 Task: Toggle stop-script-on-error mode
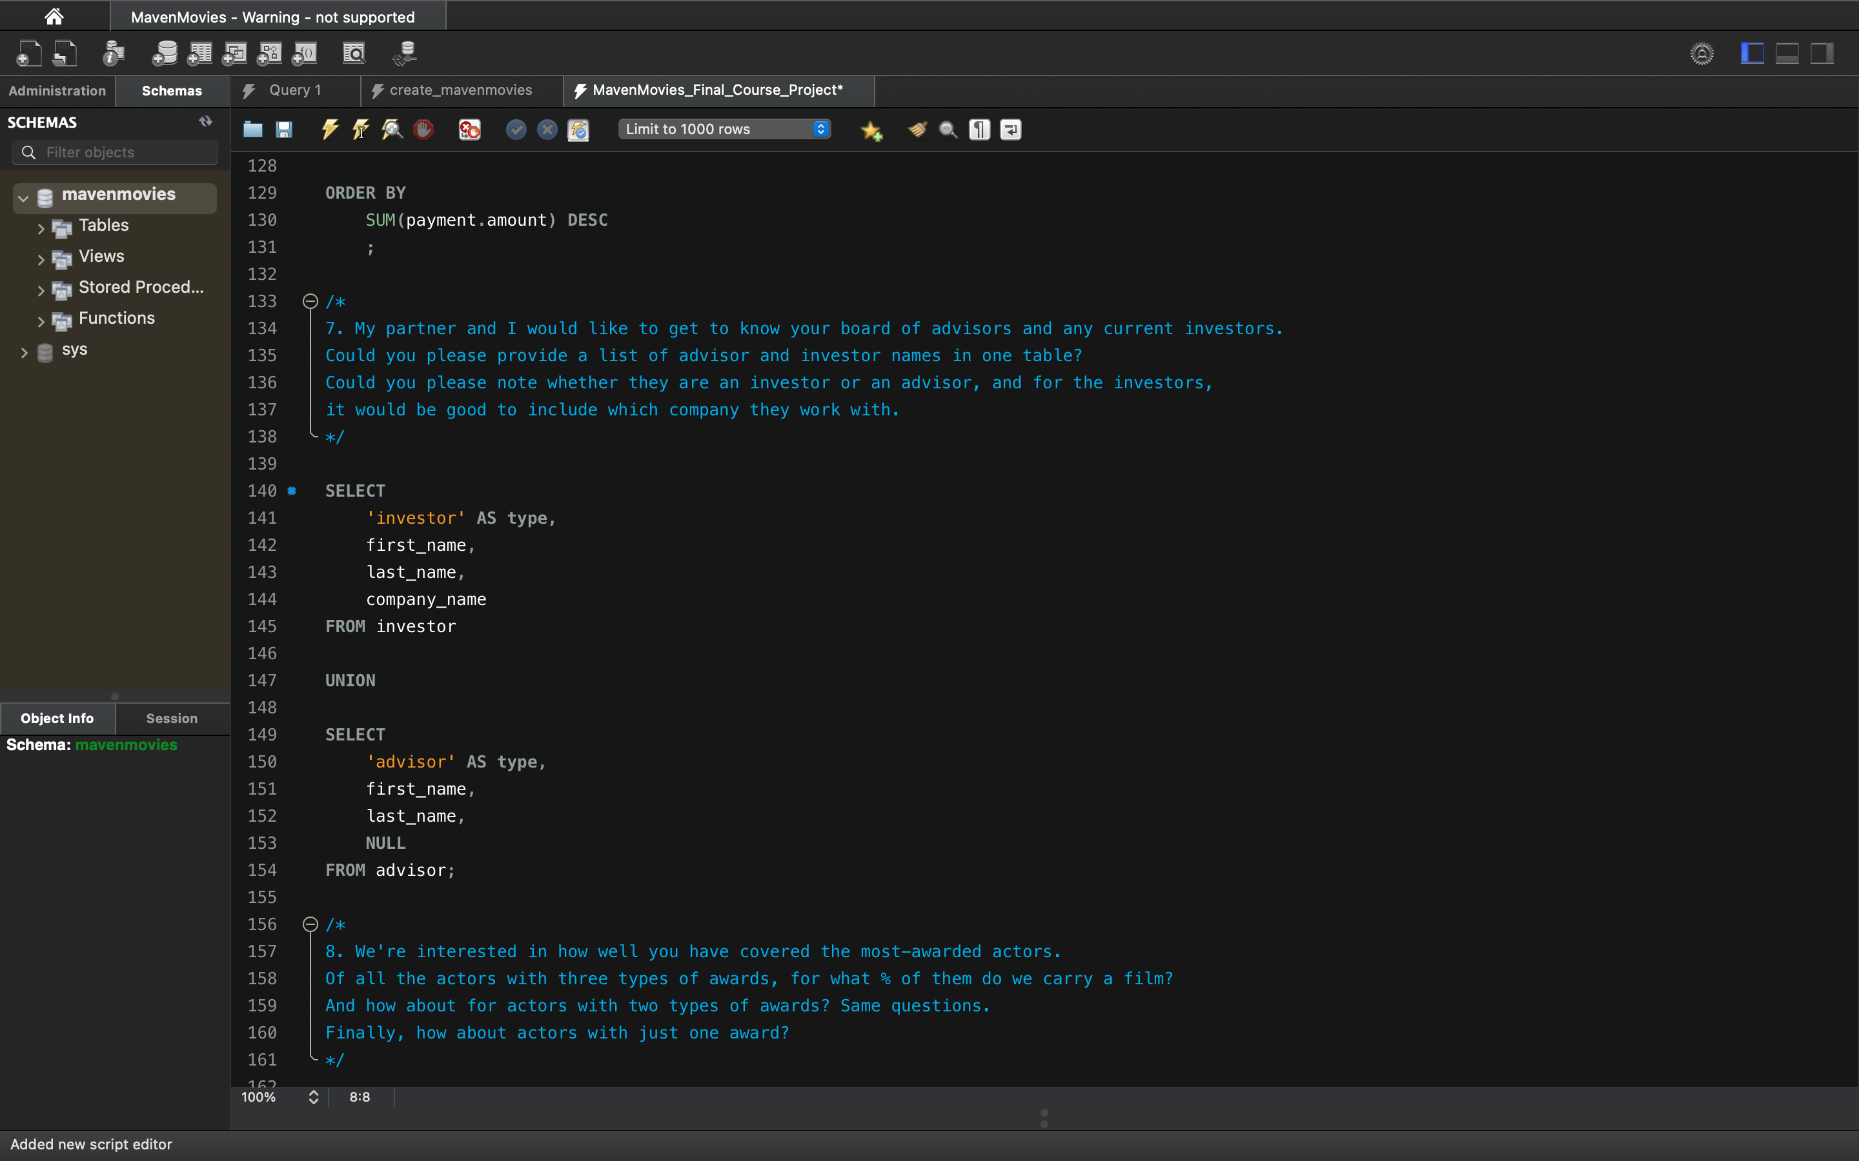click(469, 129)
